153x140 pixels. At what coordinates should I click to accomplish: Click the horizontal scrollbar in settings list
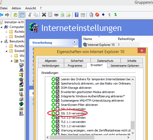[88, 137]
